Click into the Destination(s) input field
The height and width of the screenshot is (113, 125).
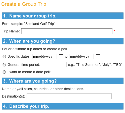tap(69, 96)
